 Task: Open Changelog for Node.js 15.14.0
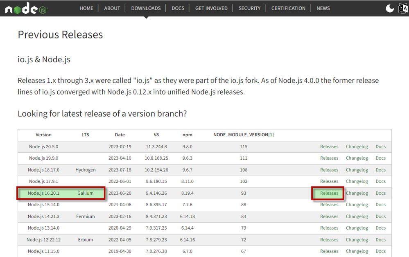tap(357, 205)
